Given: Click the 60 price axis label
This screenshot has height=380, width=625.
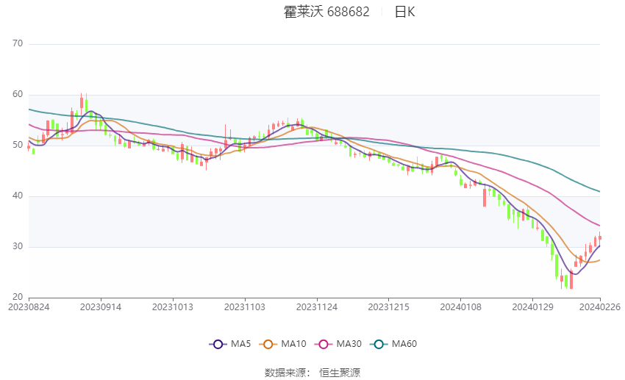Looking at the screenshot, I should click(x=18, y=94).
